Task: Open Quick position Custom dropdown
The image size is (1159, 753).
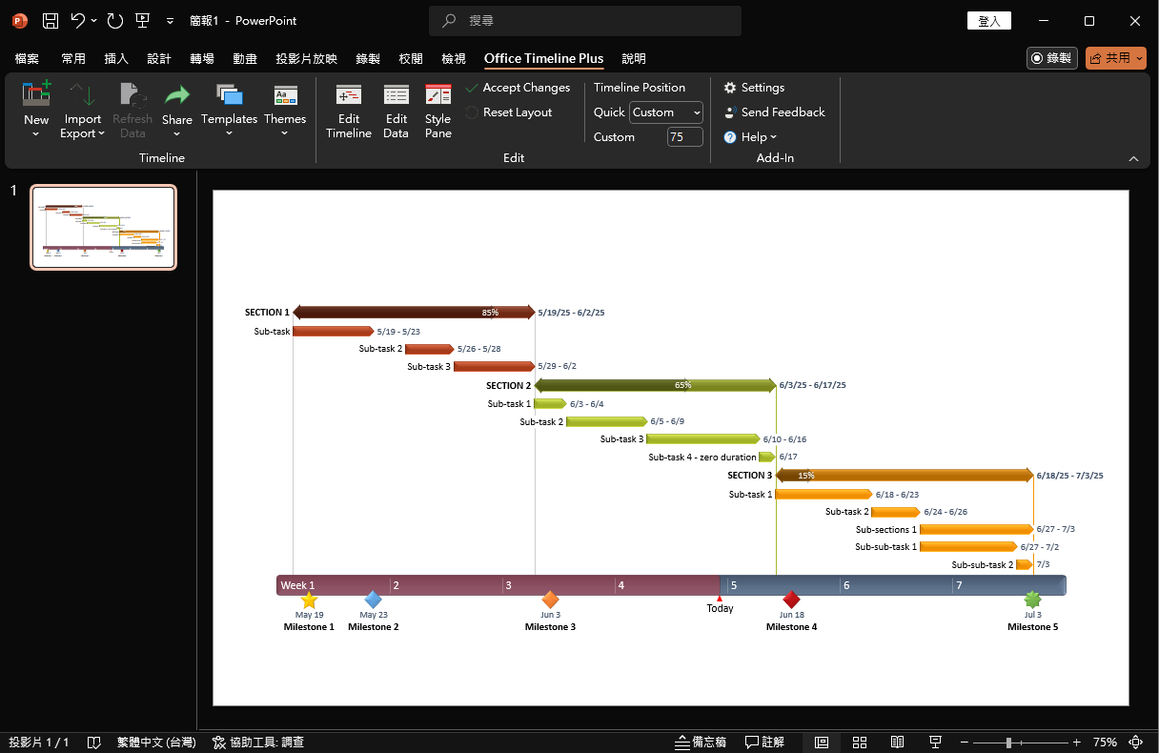Action: coord(666,112)
